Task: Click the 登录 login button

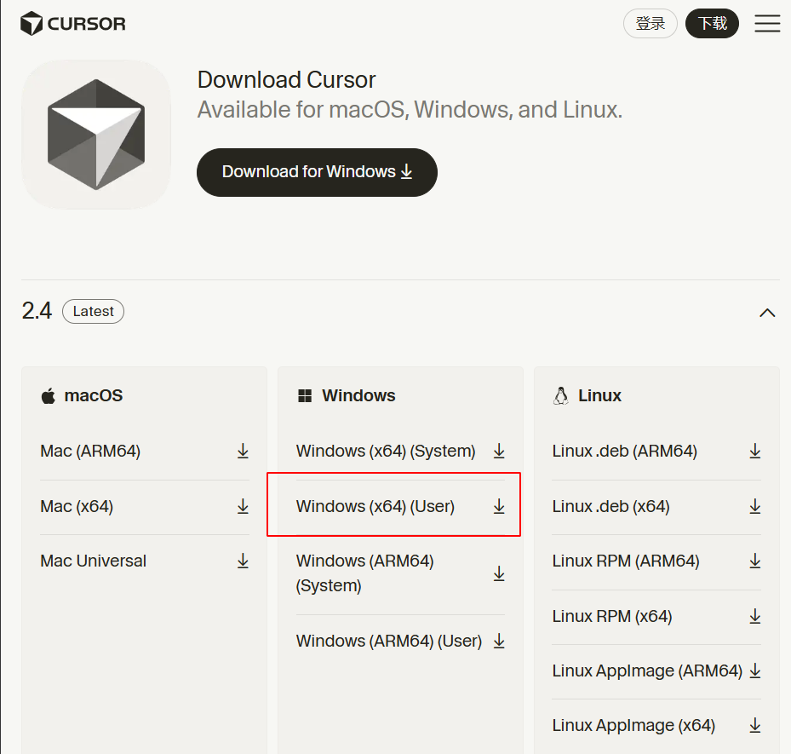Action: click(650, 23)
